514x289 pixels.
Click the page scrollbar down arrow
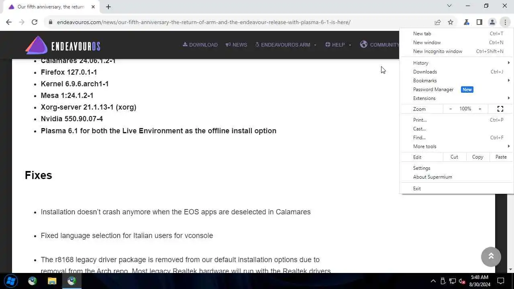(510, 269)
